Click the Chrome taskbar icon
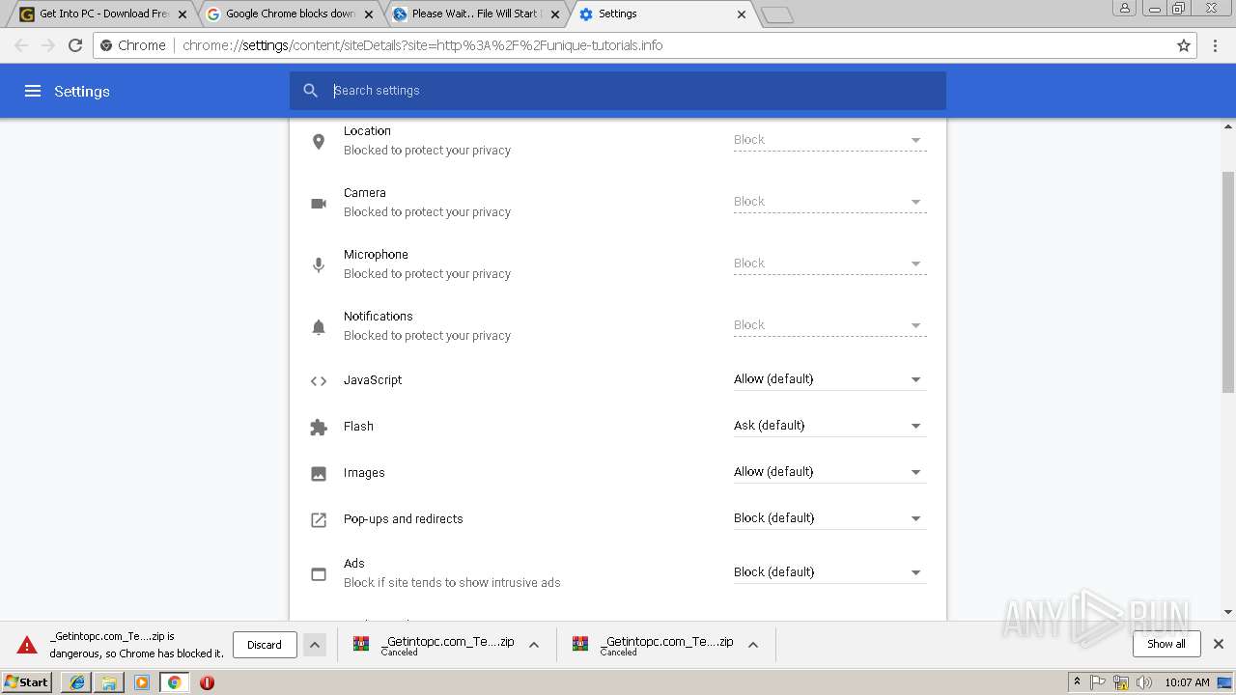1236x695 pixels. pyautogui.click(x=174, y=682)
